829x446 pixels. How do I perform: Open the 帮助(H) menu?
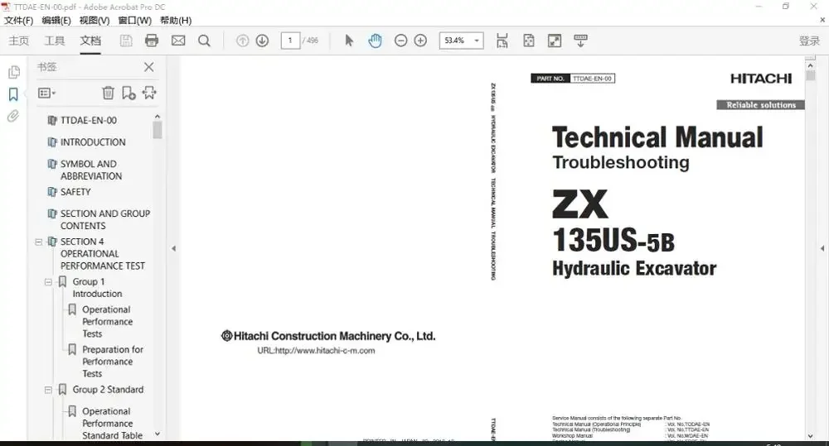point(176,21)
